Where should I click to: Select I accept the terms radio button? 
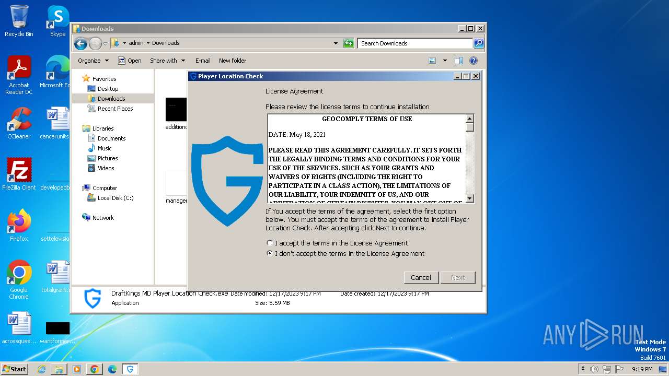(x=270, y=243)
